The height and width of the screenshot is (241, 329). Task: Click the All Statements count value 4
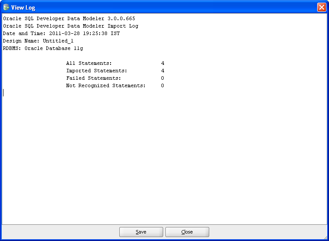click(x=163, y=63)
